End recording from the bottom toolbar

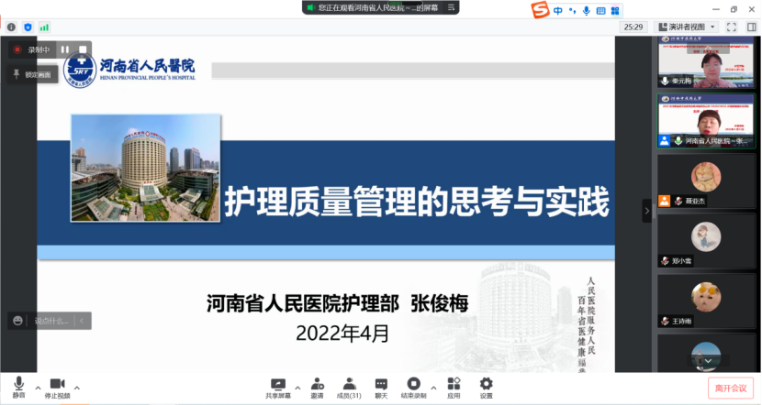414,387
